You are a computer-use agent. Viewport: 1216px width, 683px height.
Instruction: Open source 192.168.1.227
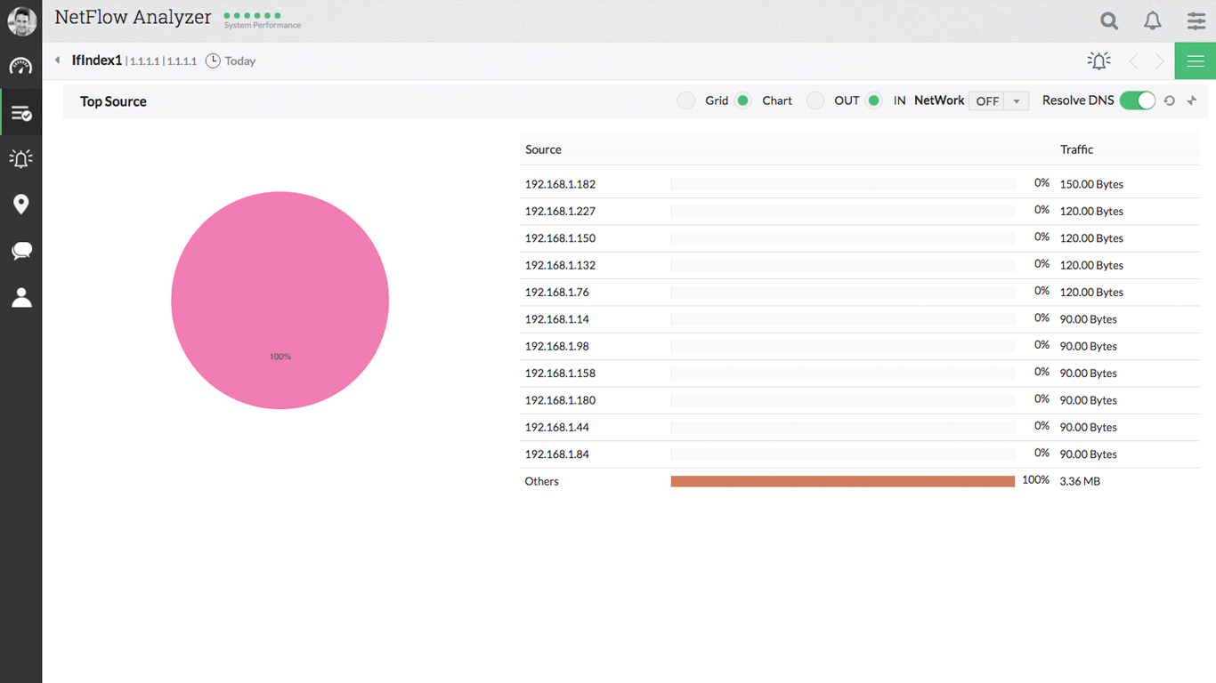pos(560,211)
